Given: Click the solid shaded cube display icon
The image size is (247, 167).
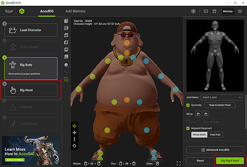Looking at the screenshot, I should coord(66,65).
